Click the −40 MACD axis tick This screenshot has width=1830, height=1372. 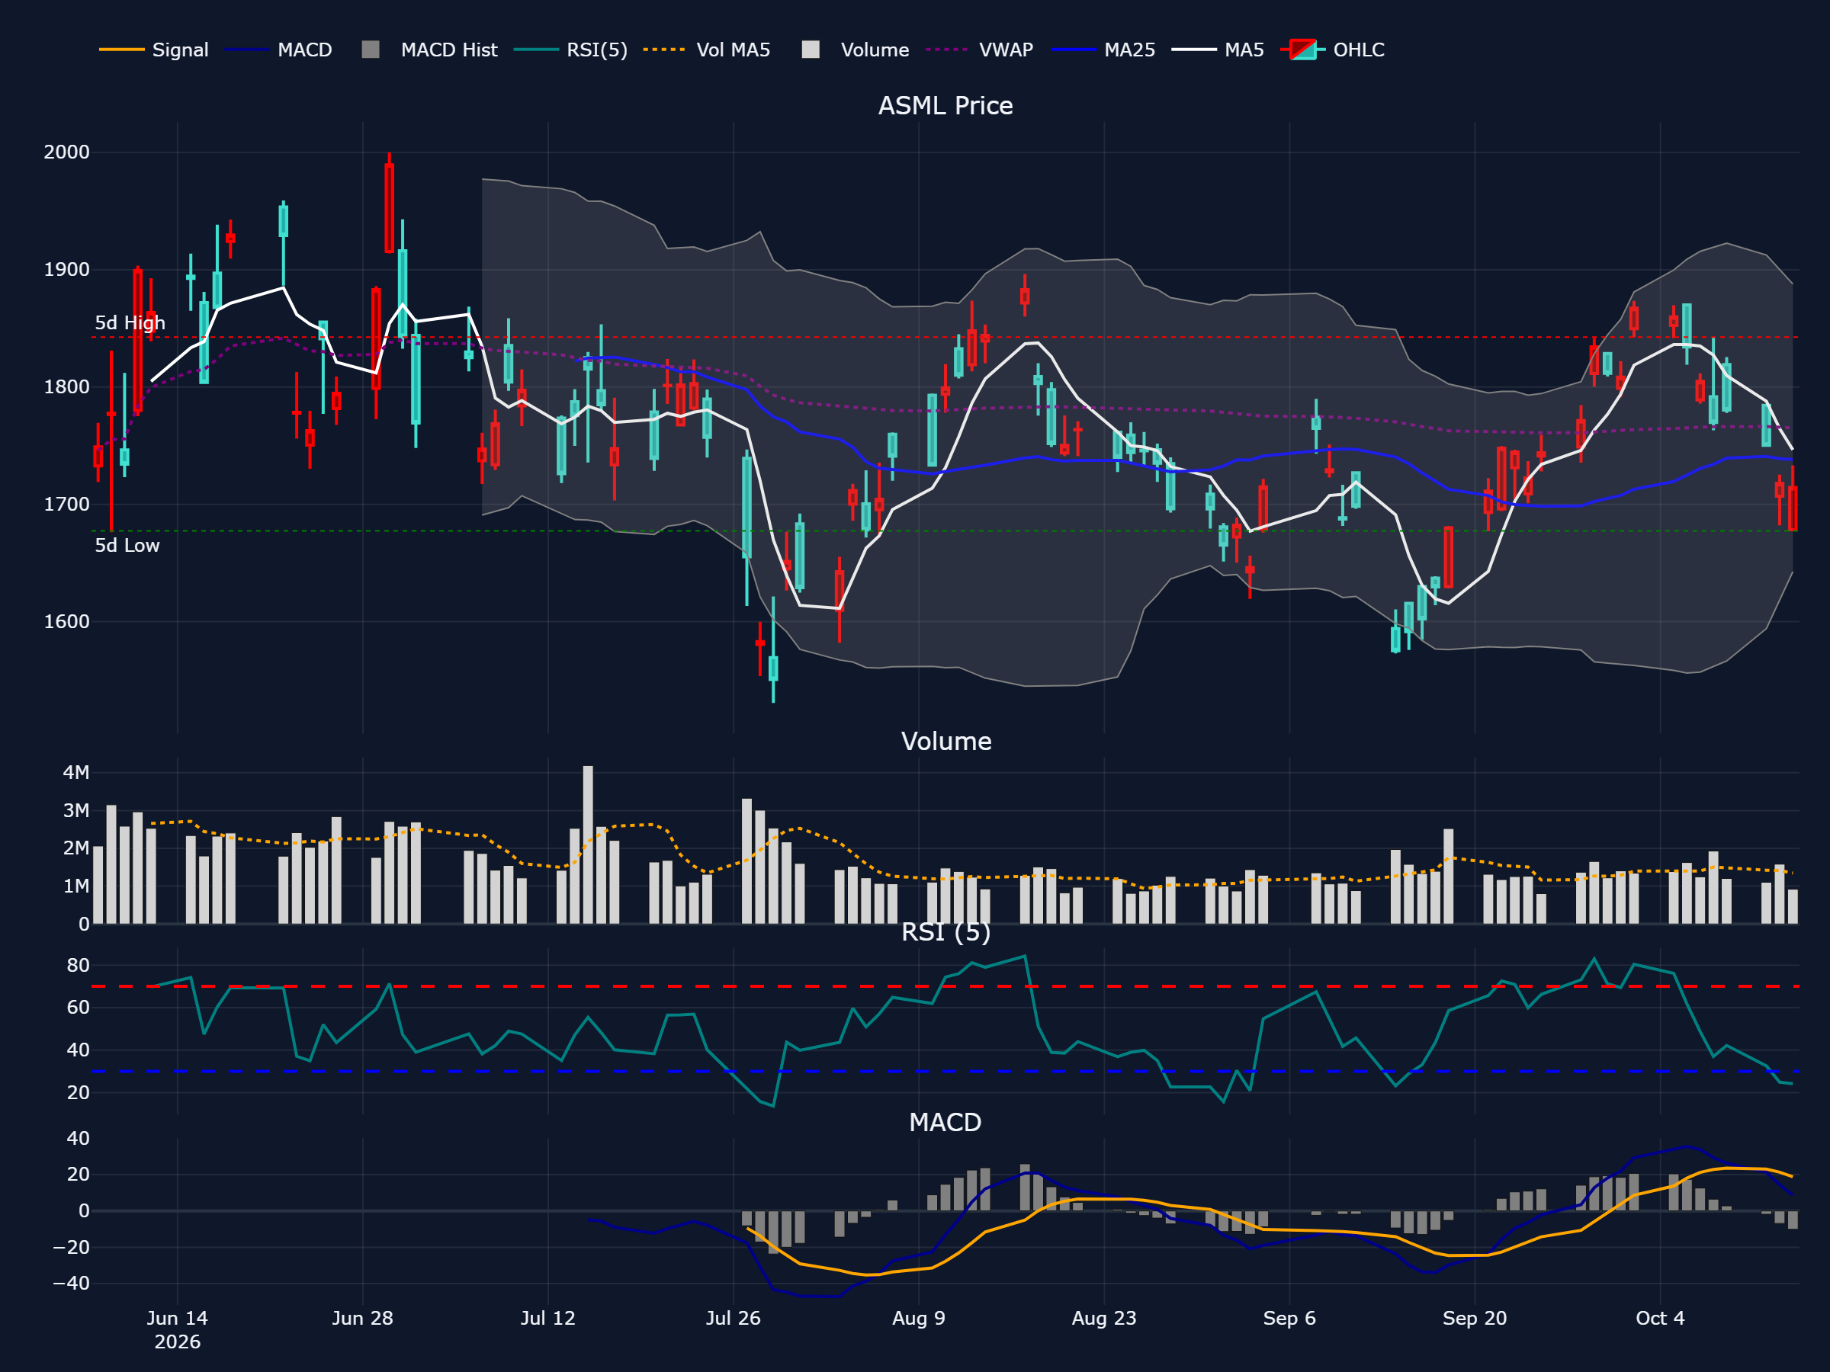point(72,1284)
